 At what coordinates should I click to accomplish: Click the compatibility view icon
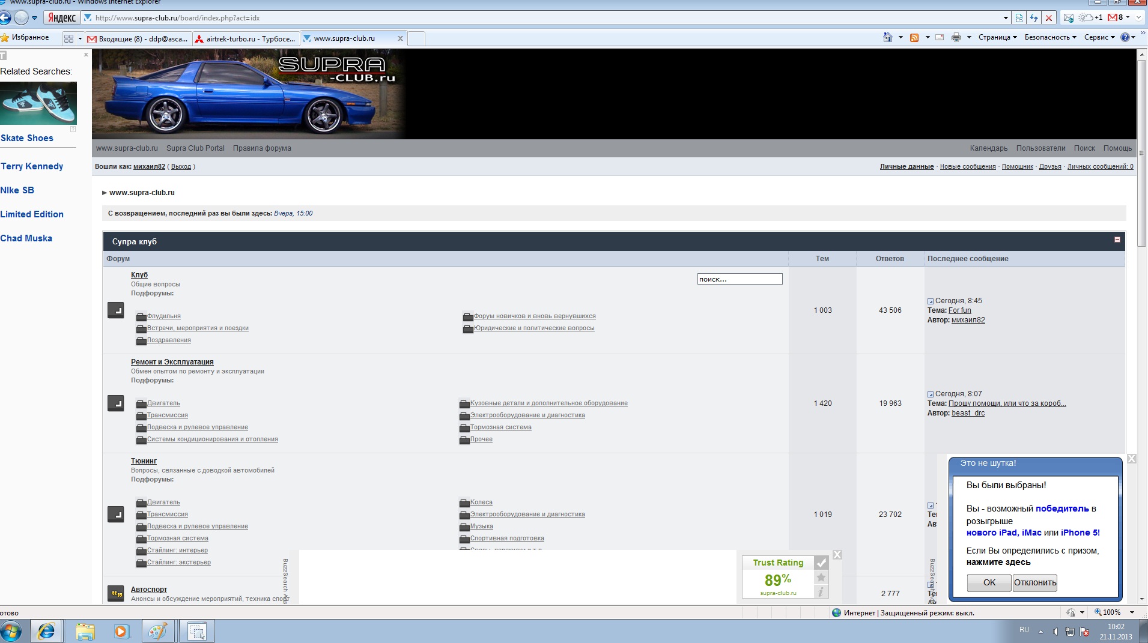(x=1019, y=18)
